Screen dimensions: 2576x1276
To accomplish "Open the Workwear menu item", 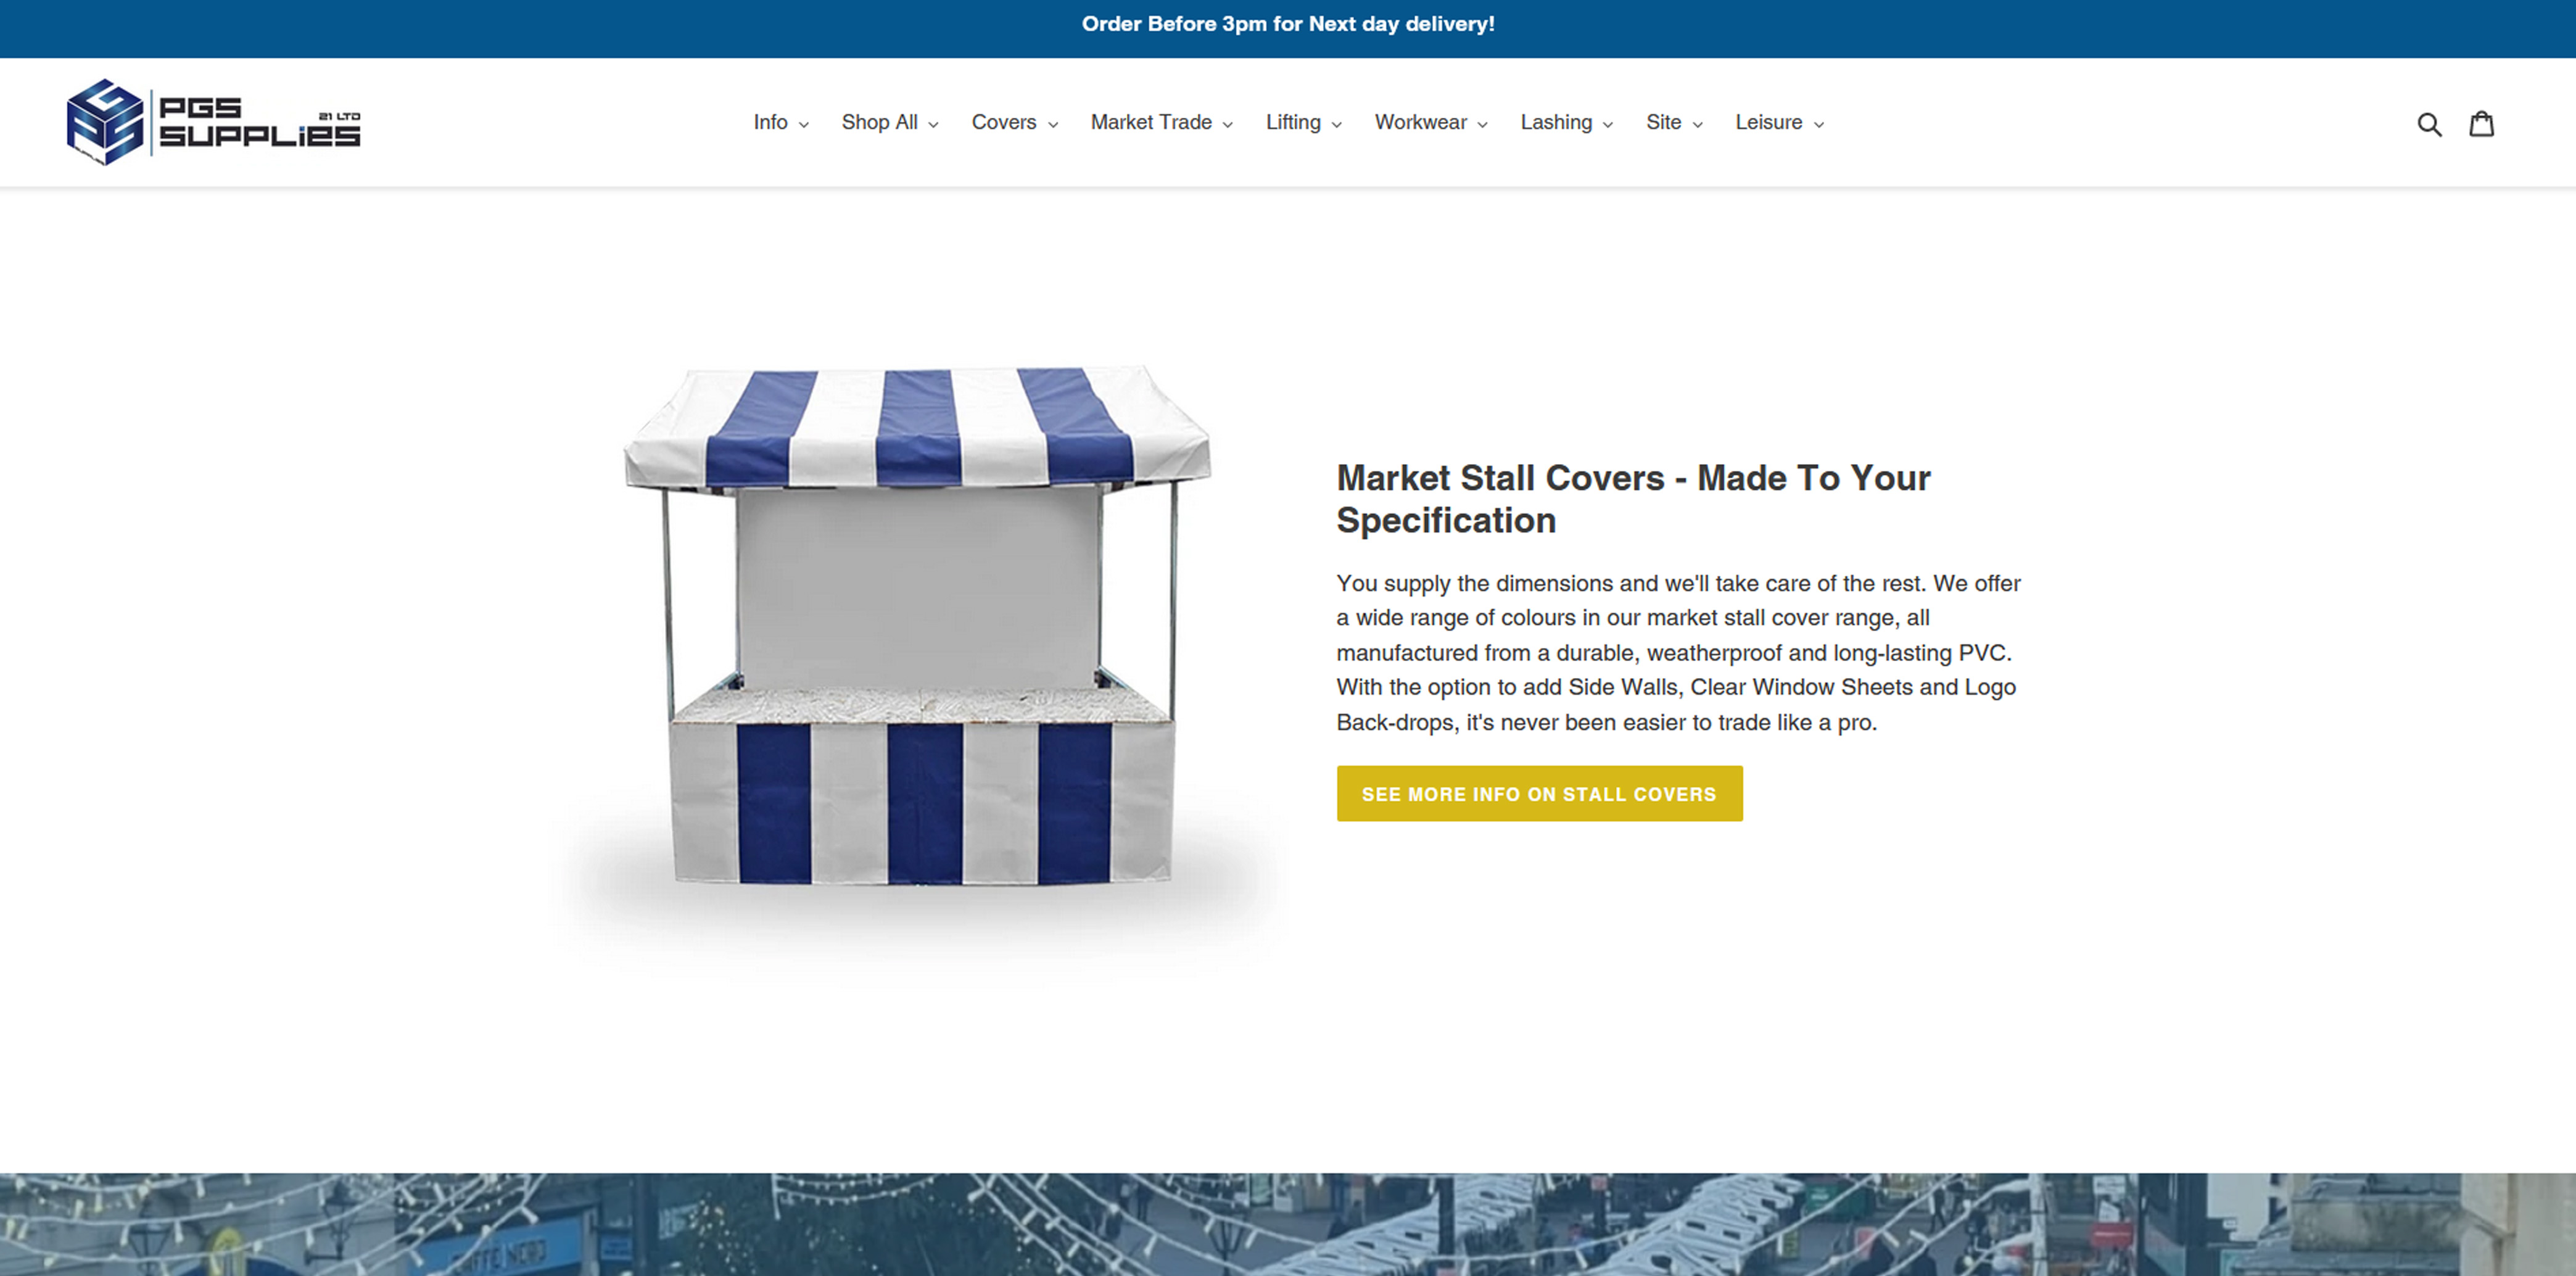I will (x=1420, y=122).
